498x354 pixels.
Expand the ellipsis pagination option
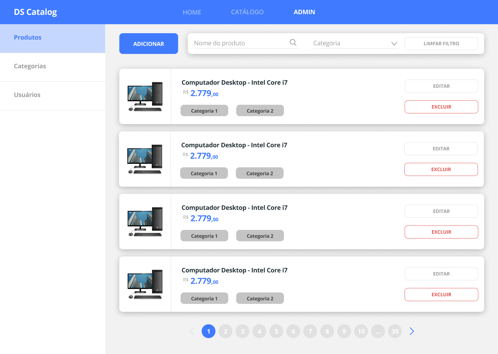378,331
